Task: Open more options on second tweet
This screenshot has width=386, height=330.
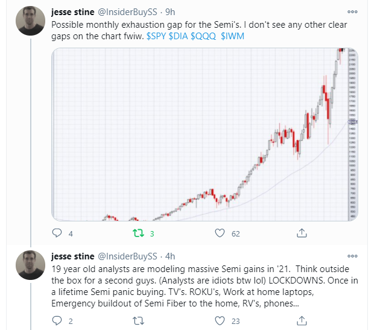Action: [350, 256]
